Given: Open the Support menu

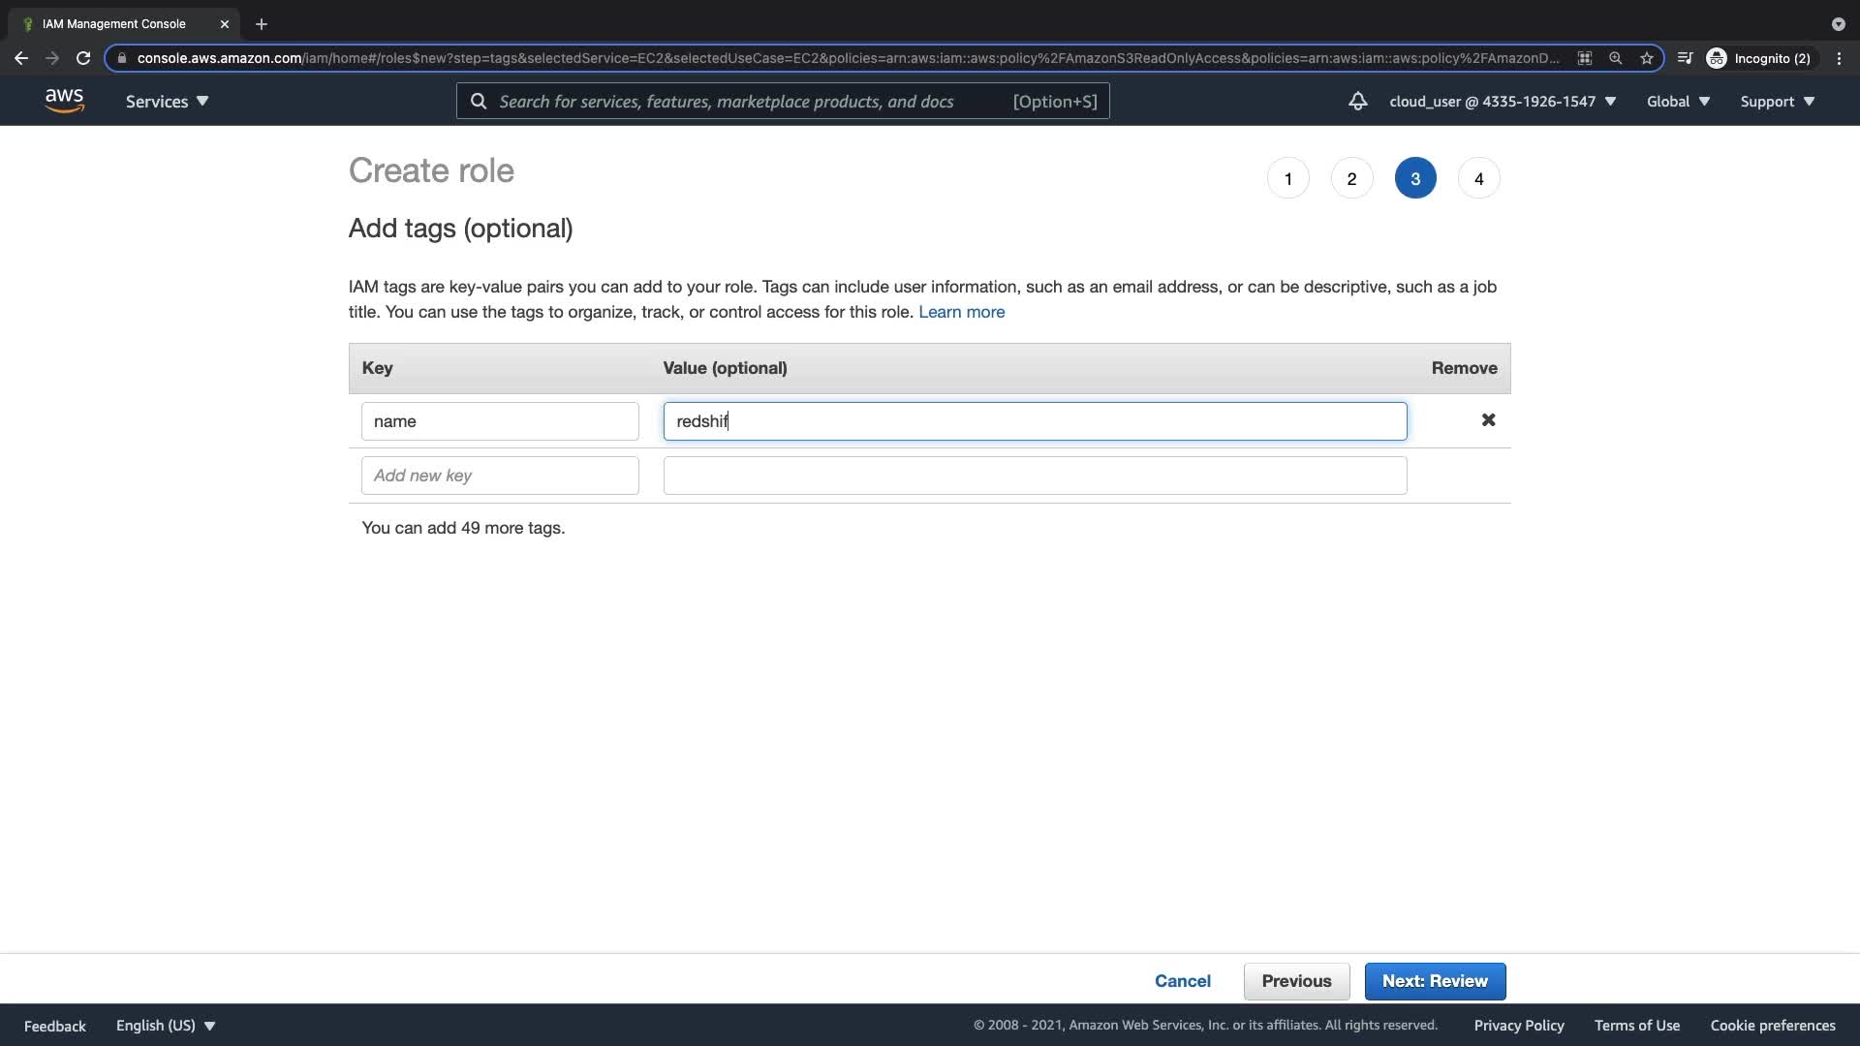Looking at the screenshot, I should click(1777, 102).
